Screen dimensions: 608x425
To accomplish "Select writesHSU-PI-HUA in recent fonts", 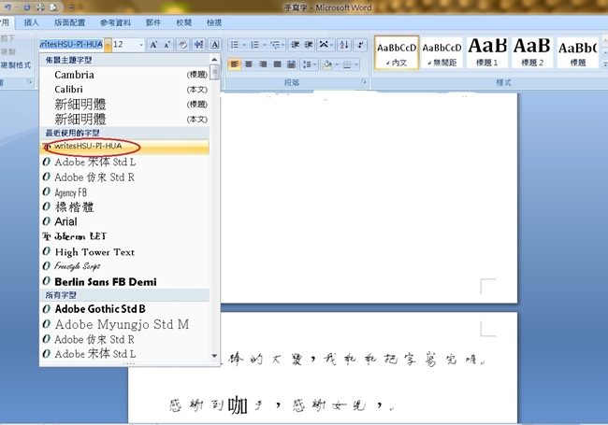I will point(124,147).
